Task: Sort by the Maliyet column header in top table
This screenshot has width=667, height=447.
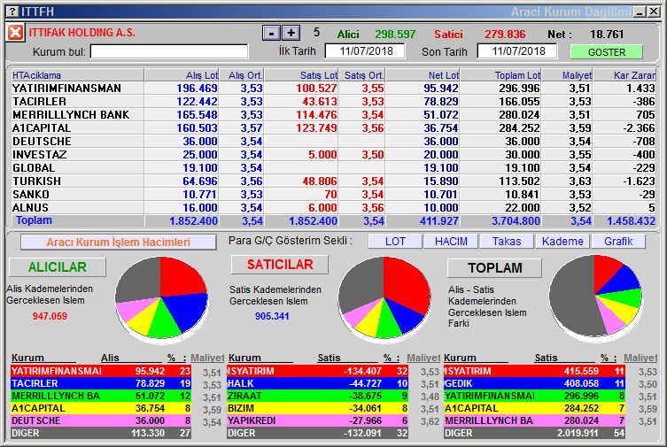Action: tap(568, 75)
